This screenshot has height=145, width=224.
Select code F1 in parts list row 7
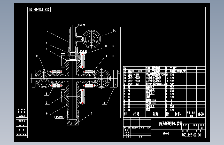tap(129, 91)
